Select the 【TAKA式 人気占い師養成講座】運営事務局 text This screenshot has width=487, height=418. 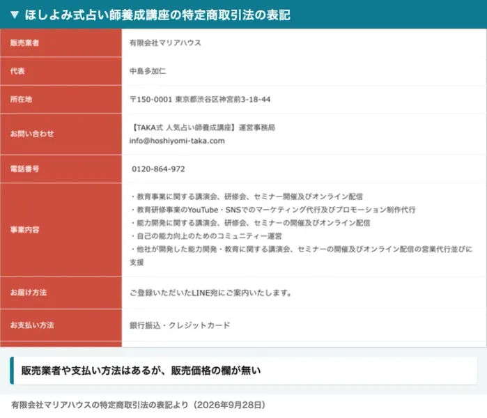pyautogui.click(x=203, y=127)
